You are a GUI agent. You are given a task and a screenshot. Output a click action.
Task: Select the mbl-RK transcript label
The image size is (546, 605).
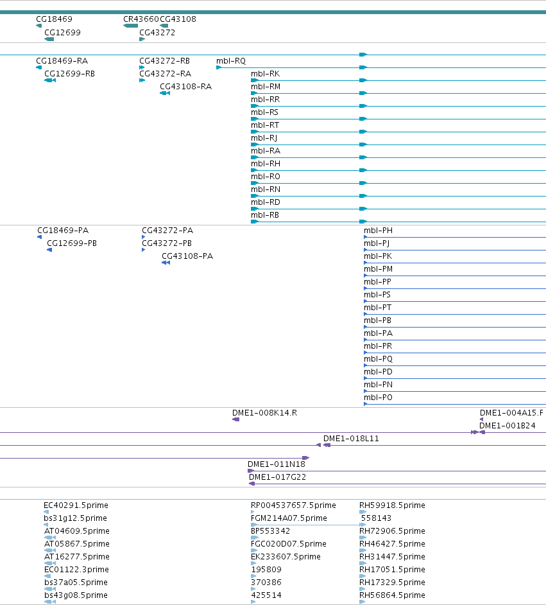[x=265, y=74]
